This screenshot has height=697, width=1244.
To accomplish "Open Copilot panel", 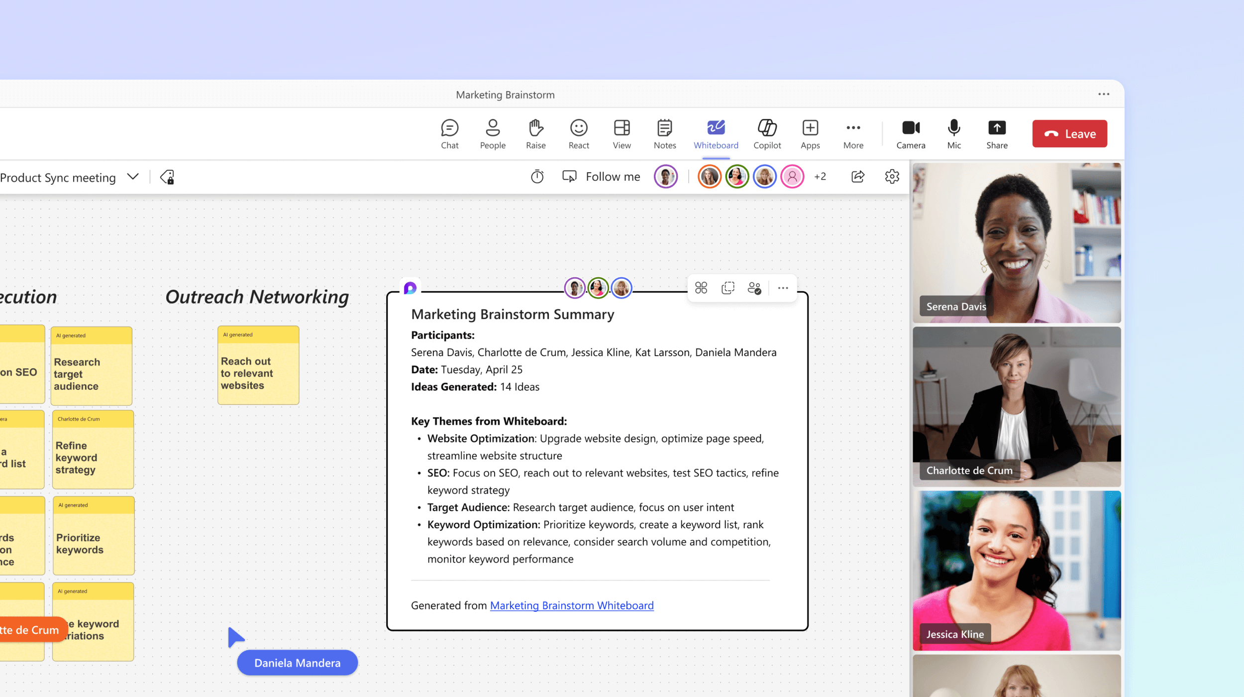I will tap(766, 133).
